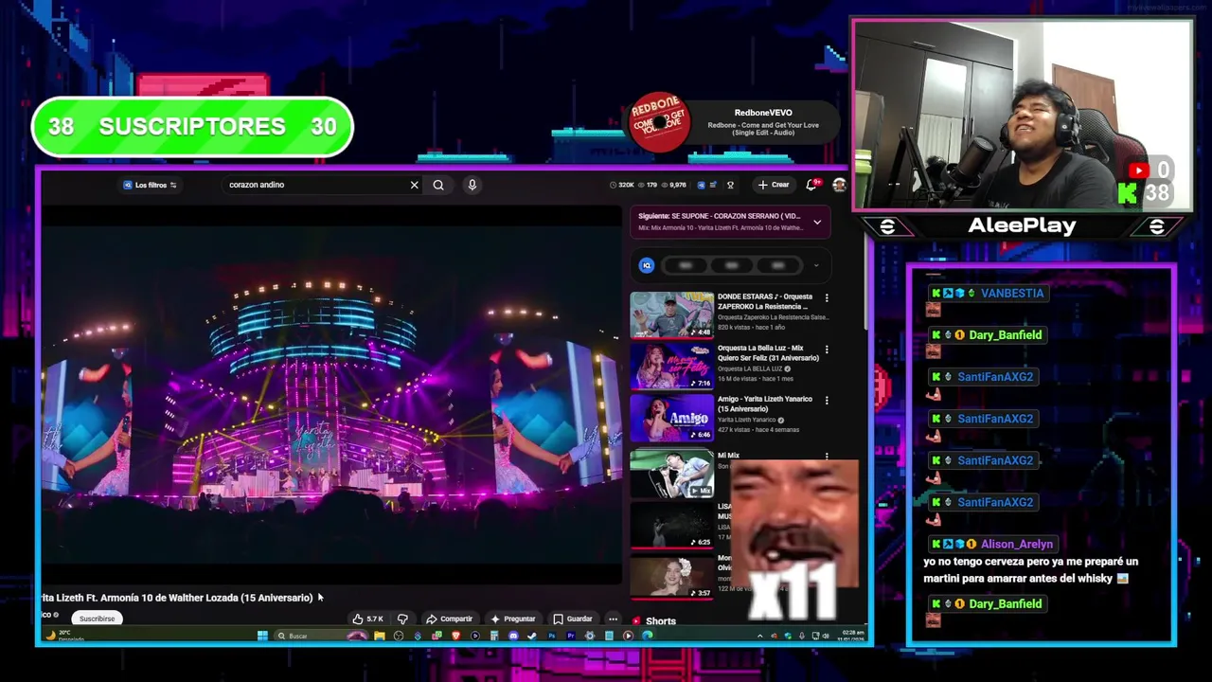Screen dimensions: 1212x682
Task: Dislike the video
Action: tap(402, 619)
